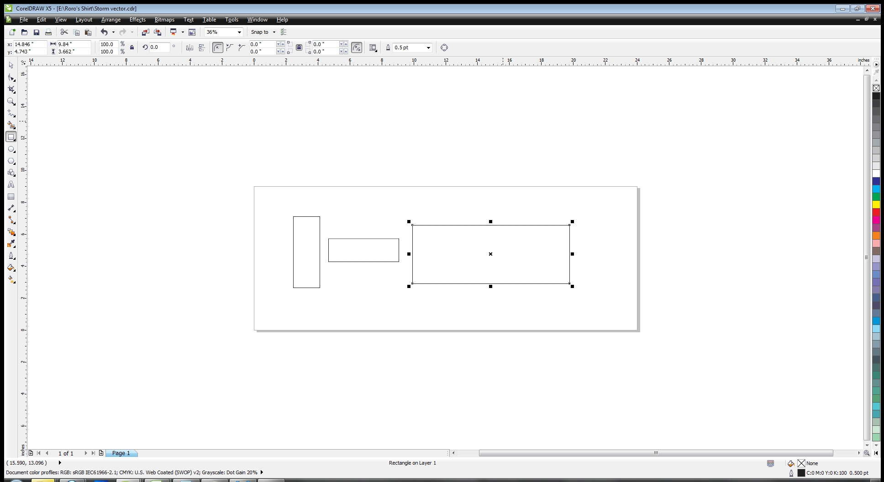Click the Open file folder icon
The image size is (884, 482).
click(x=24, y=32)
